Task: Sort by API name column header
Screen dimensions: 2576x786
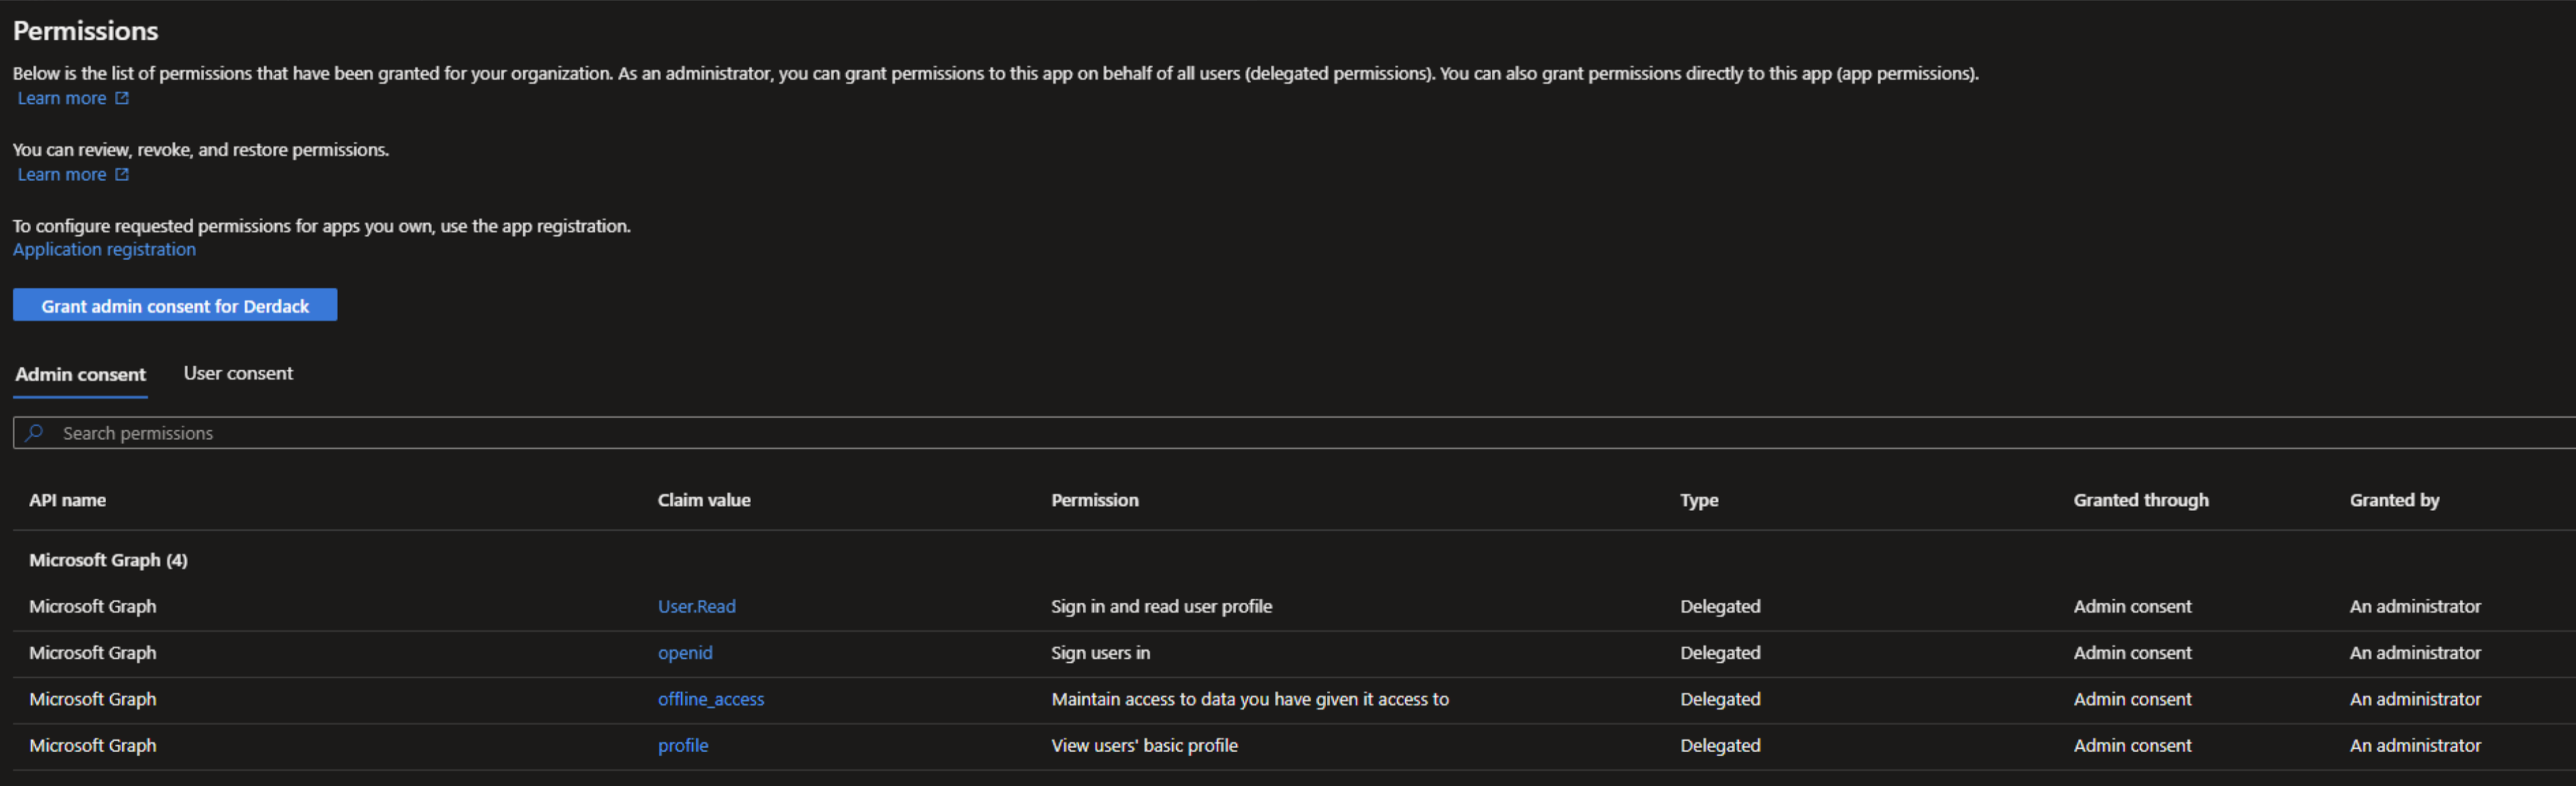Action: coord(67,500)
